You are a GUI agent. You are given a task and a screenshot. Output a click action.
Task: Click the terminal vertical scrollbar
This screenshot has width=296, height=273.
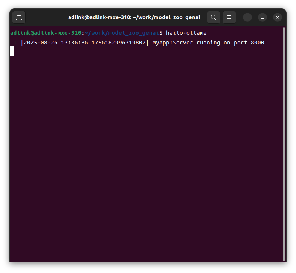(284, 144)
